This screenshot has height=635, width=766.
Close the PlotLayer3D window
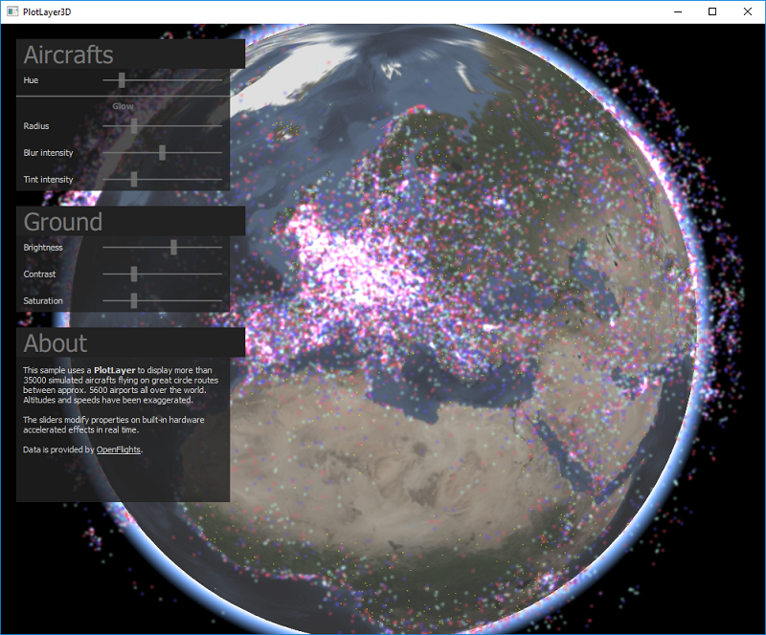pyautogui.click(x=747, y=11)
